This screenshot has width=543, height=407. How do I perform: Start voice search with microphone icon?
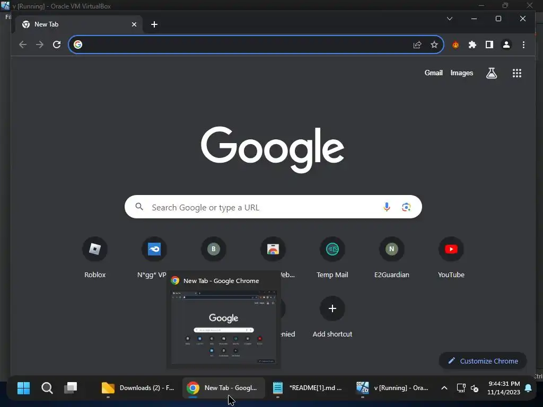(387, 207)
